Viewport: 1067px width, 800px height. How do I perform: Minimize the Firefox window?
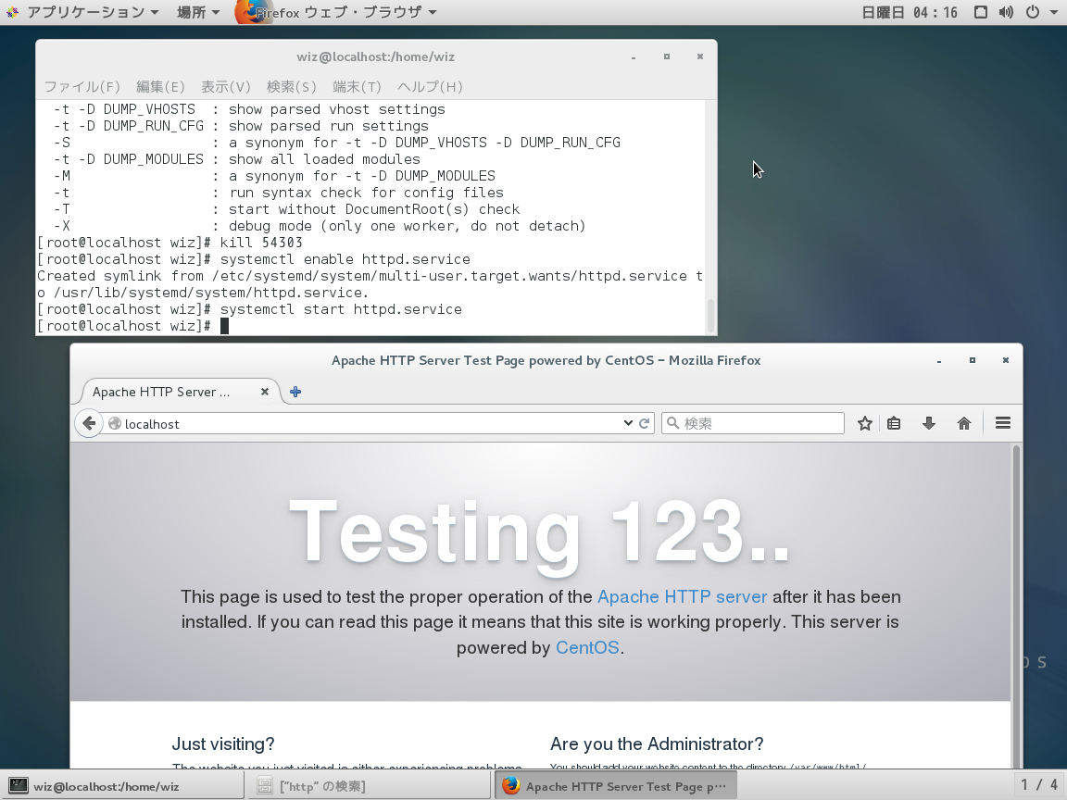point(939,360)
